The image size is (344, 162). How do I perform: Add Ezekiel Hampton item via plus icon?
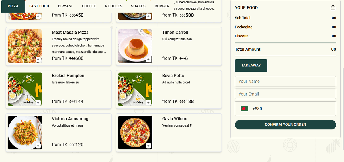click(38, 103)
